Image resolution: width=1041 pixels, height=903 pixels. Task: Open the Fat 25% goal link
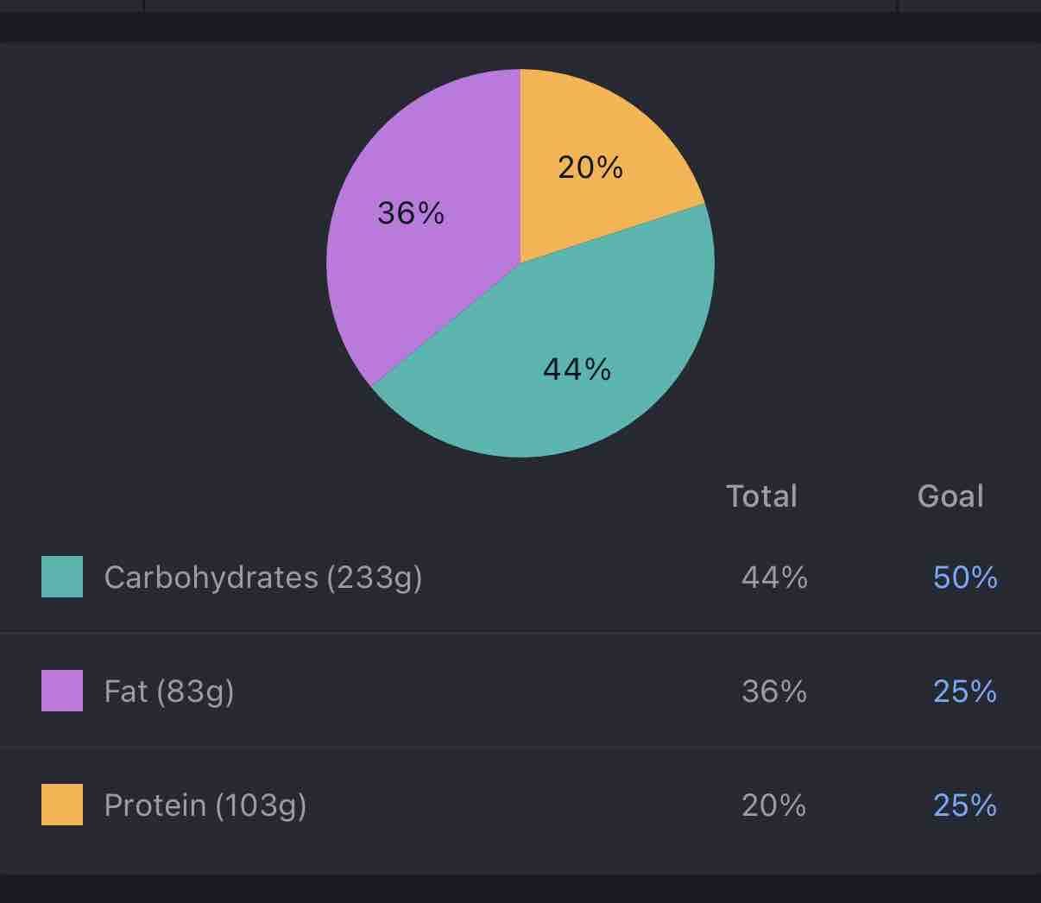pyautogui.click(x=965, y=691)
